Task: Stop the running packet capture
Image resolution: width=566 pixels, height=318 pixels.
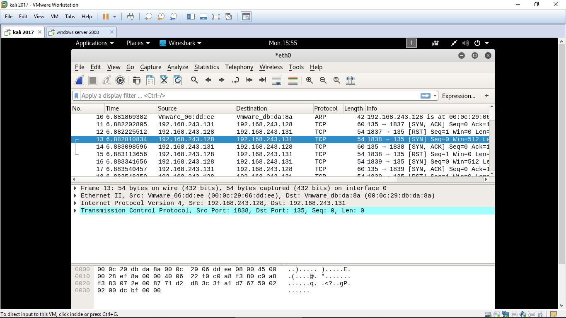Action: pos(93,80)
